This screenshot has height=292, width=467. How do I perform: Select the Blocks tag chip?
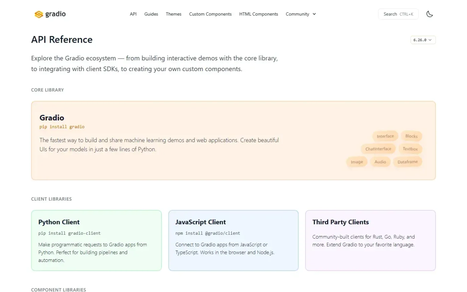click(411, 136)
